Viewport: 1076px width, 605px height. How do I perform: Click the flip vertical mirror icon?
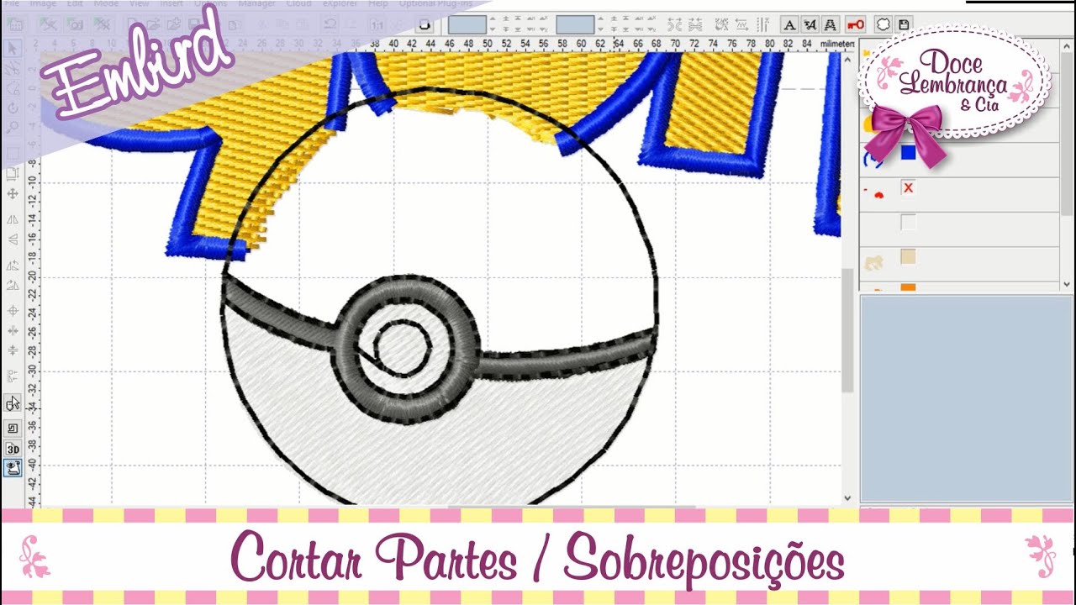[x=13, y=240]
